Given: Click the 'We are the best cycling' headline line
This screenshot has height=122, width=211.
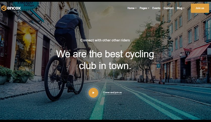Looking at the screenshot, I should (105, 54).
